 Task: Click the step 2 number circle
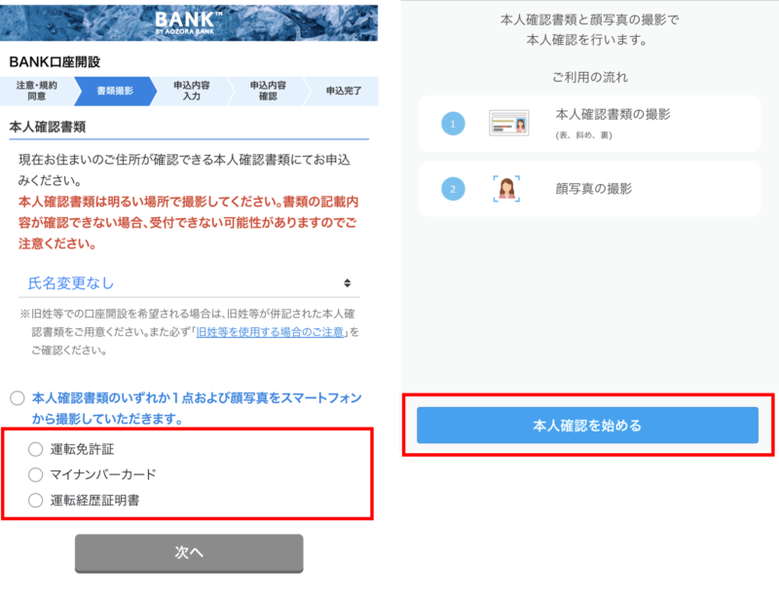point(453,189)
